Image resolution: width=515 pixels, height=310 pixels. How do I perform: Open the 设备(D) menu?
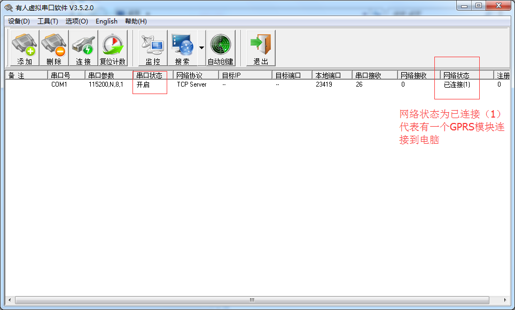[19, 21]
